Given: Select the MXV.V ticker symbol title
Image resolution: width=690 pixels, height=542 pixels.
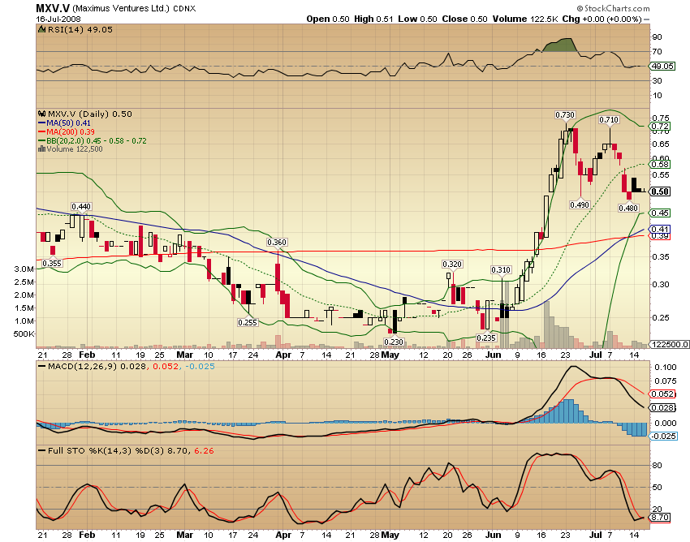Looking at the screenshot, I should tap(53, 8).
